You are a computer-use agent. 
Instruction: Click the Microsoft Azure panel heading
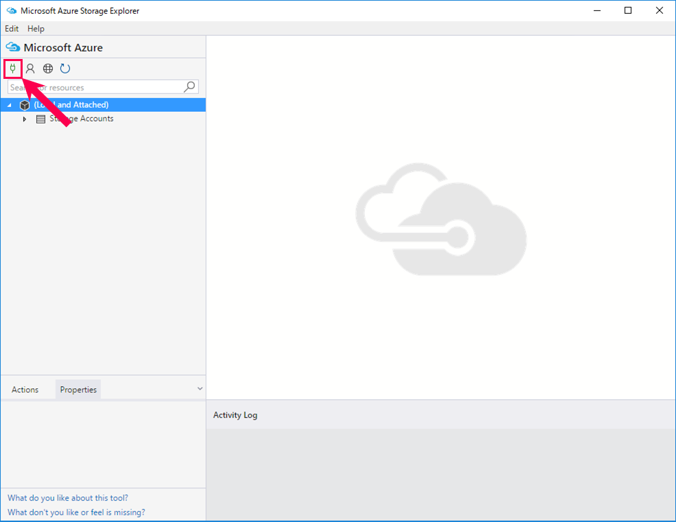click(63, 47)
